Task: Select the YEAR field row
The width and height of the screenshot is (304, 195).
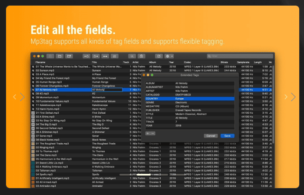Action: (x=190, y=126)
